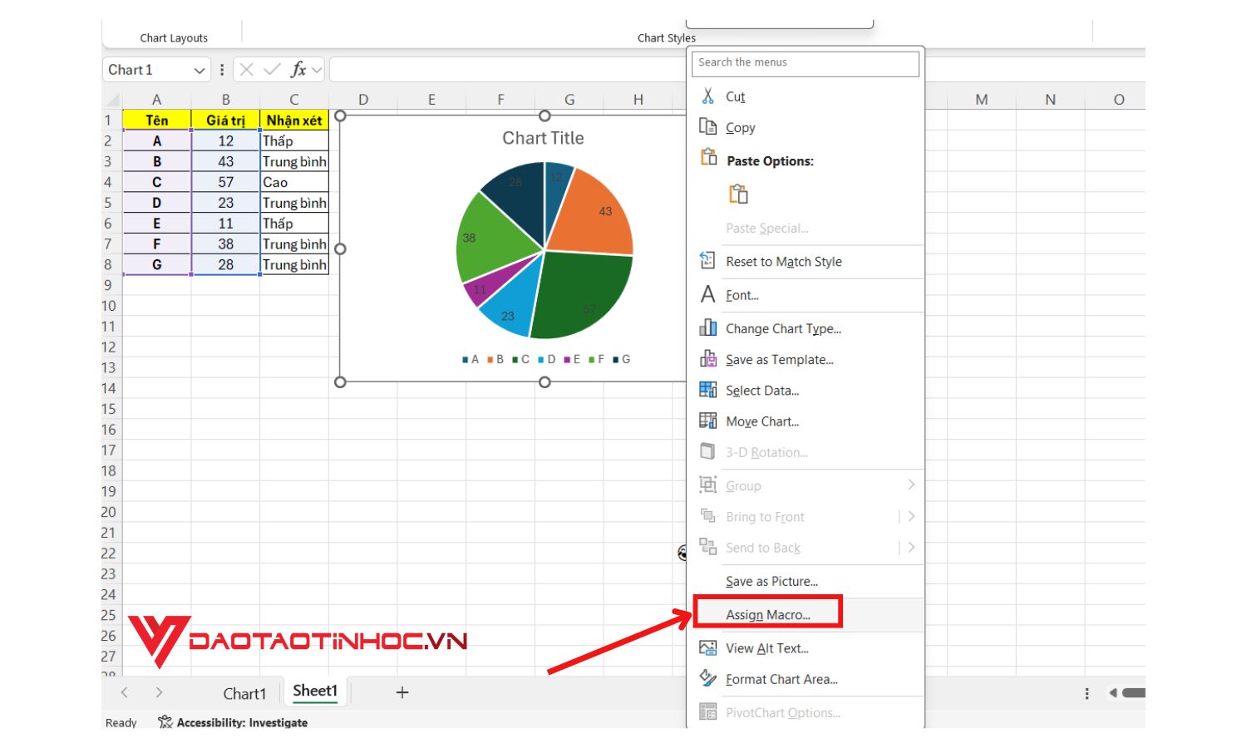
Task: Open the Name Box dropdown arrow
Action: point(200,71)
